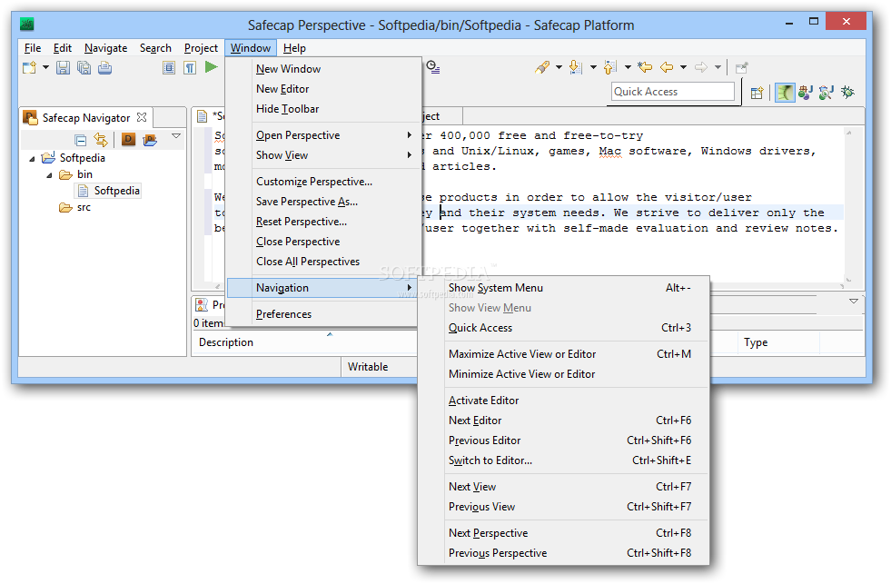This screenshot has height=584, width=891.
Task: Switch to the Debug perspective bug icon
Action: [847, 92]
